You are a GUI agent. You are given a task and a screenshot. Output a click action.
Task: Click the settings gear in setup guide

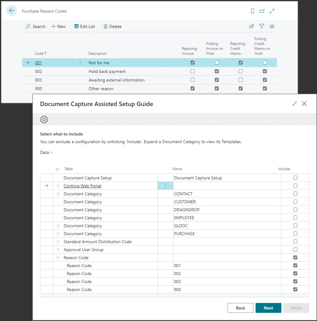44,119
